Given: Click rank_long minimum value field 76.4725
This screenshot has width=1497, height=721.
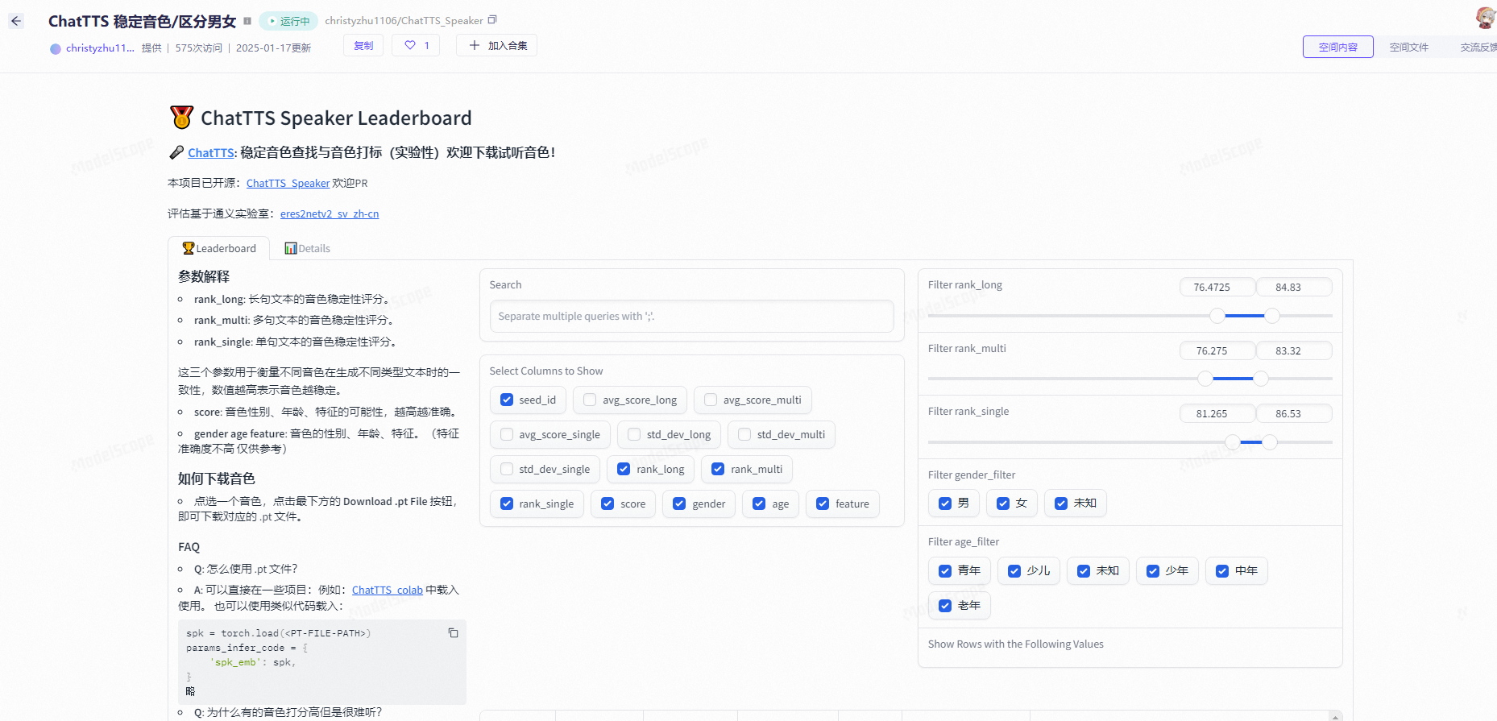Looking at the screenshot, I should (x=1217, y=287).
